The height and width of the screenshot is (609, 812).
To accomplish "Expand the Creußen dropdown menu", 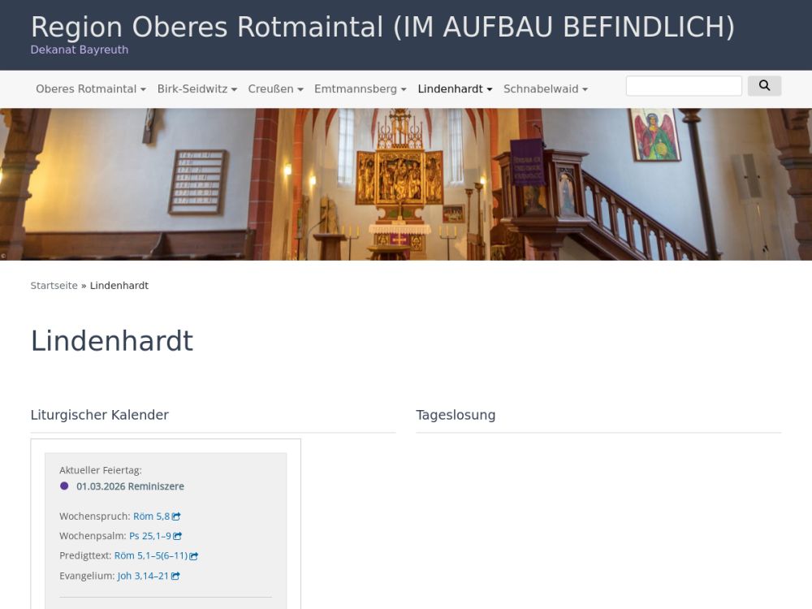I will [x=275, y=89].
